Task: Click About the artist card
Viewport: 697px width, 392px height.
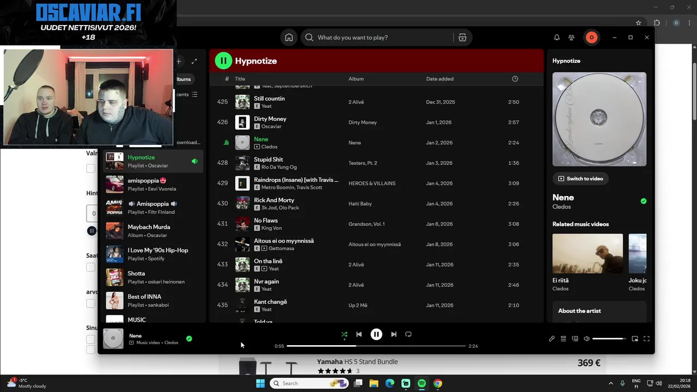Action: tap(600, 311)
